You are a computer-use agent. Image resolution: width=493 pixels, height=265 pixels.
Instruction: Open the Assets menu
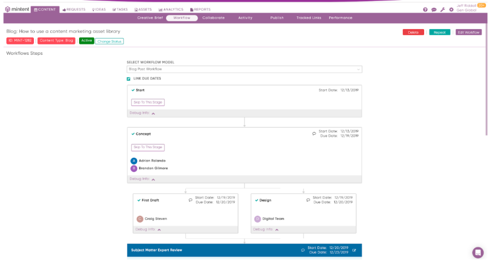143,9
